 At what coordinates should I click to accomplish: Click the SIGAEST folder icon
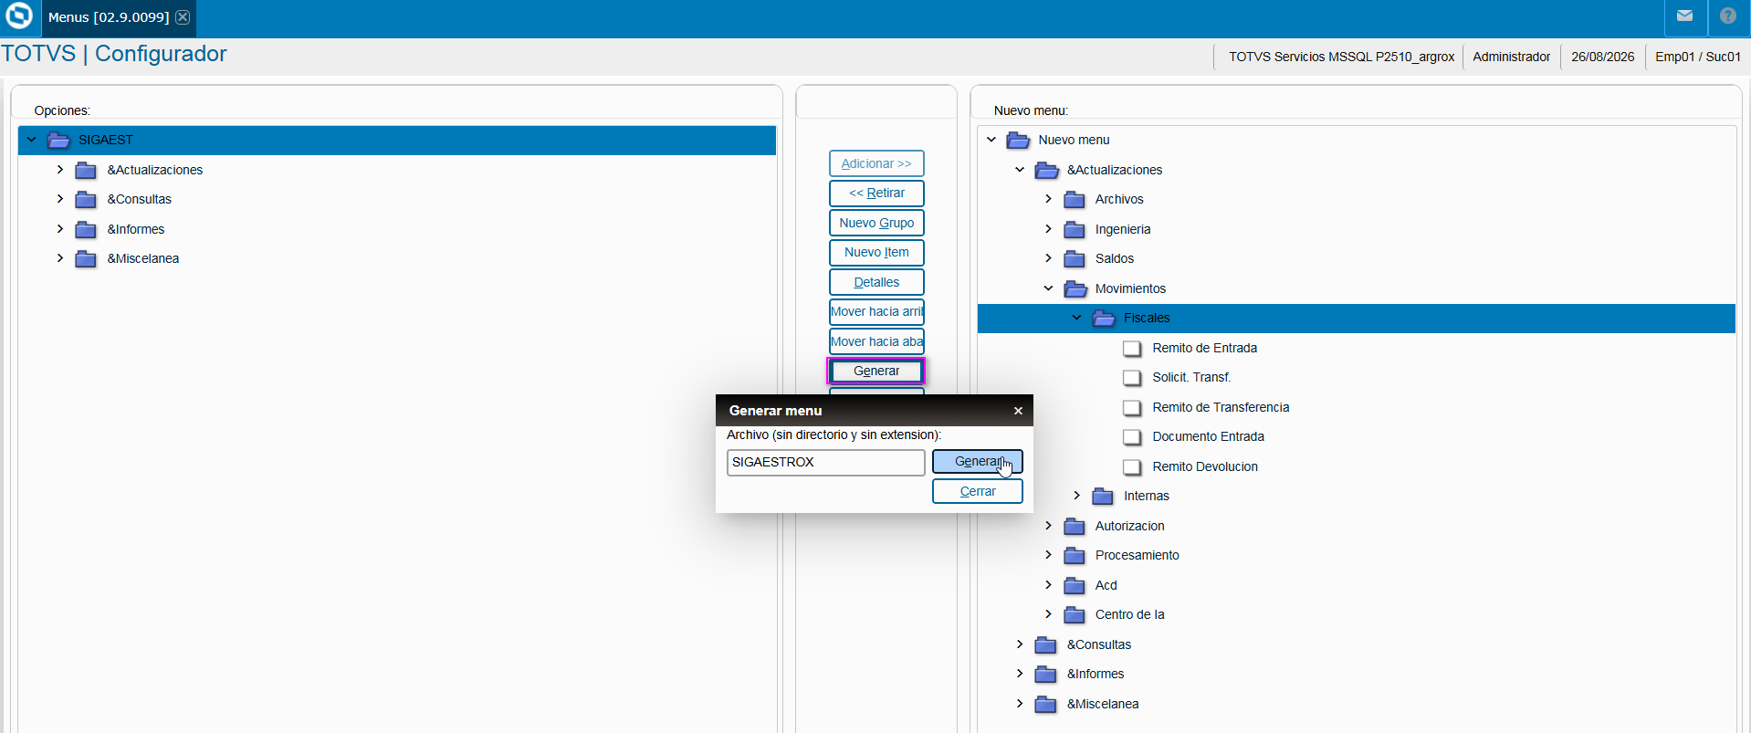click(58, 140)
